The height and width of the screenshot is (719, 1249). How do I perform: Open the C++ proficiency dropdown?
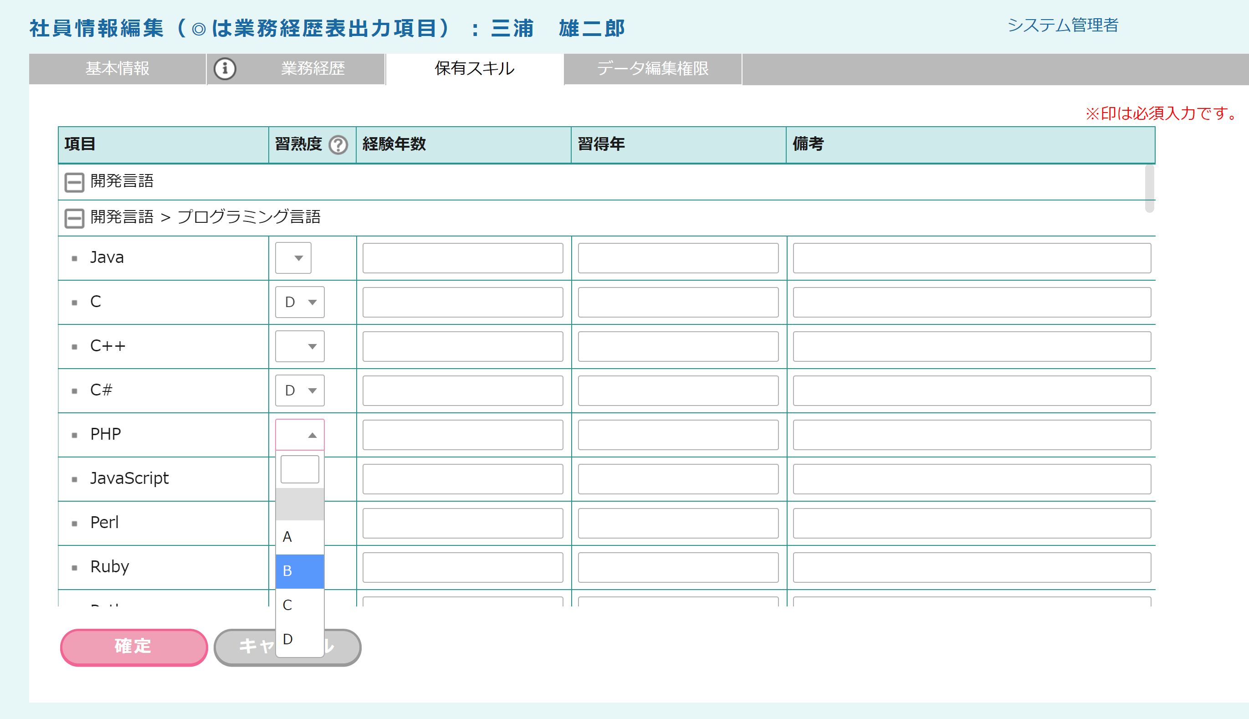300,346
